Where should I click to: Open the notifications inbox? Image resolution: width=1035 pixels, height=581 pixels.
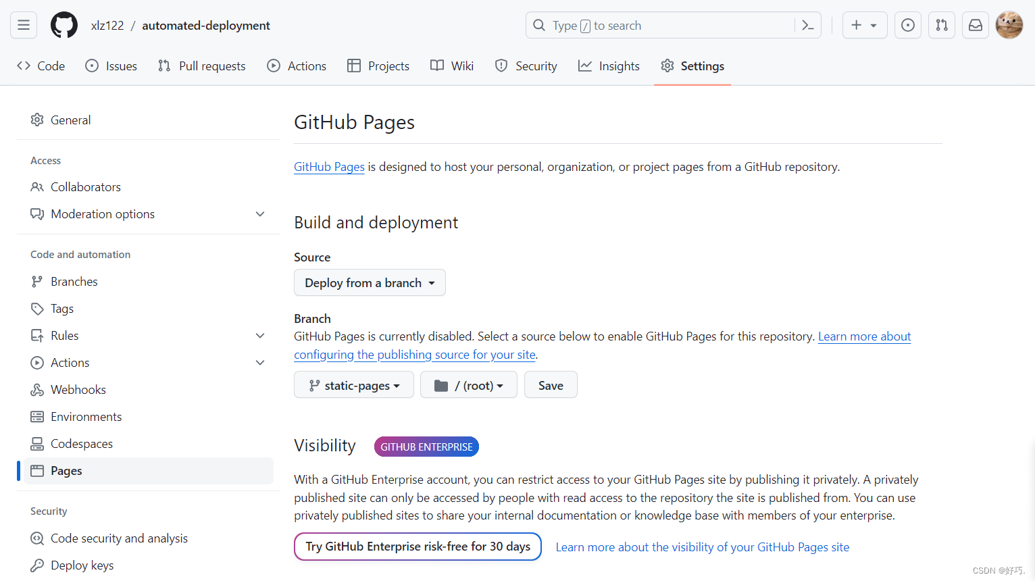click(976, 25)
